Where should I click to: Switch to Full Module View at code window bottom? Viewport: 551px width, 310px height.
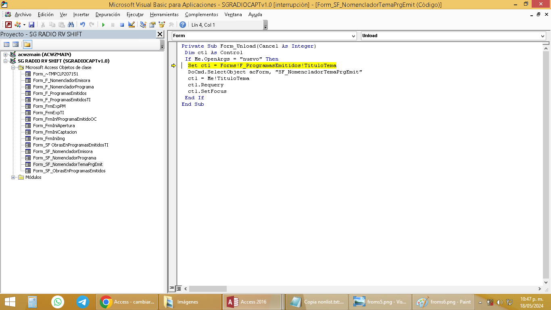(x=178, y=289)
